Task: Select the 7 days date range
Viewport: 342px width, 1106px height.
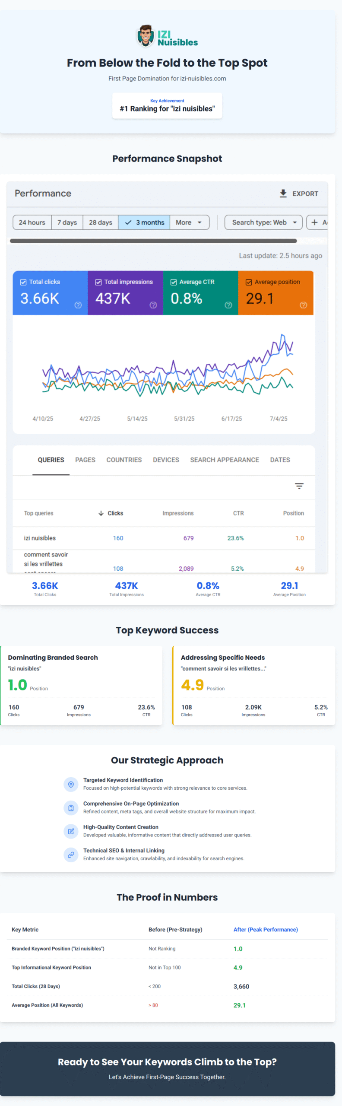Action: click(x=67, y=222)
